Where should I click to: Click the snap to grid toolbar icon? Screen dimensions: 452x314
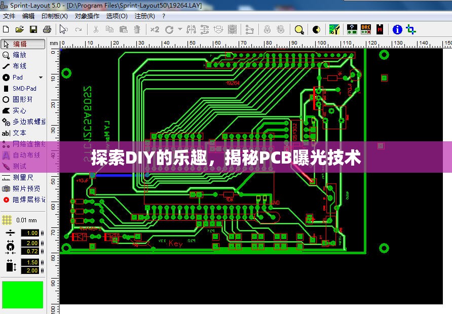coord(233,29)
